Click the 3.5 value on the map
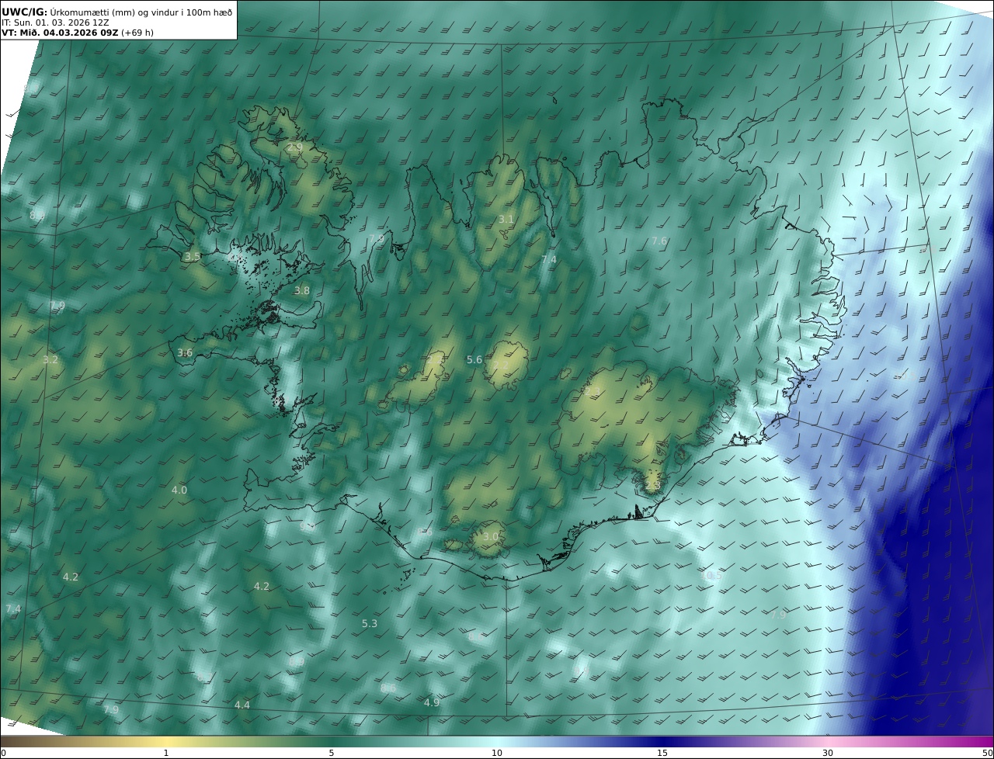Viewport: 994px width, 759px height. pyautogui.click(x=193, y=257)
